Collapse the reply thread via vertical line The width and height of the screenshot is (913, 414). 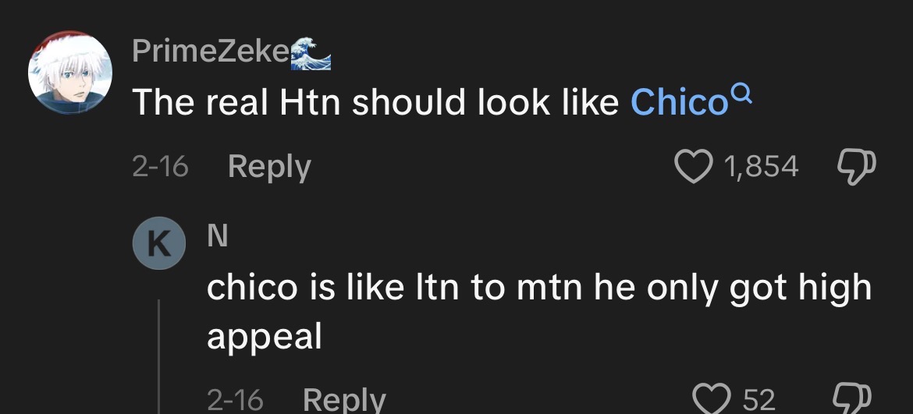pyautogui.click(x=159, y=356)
